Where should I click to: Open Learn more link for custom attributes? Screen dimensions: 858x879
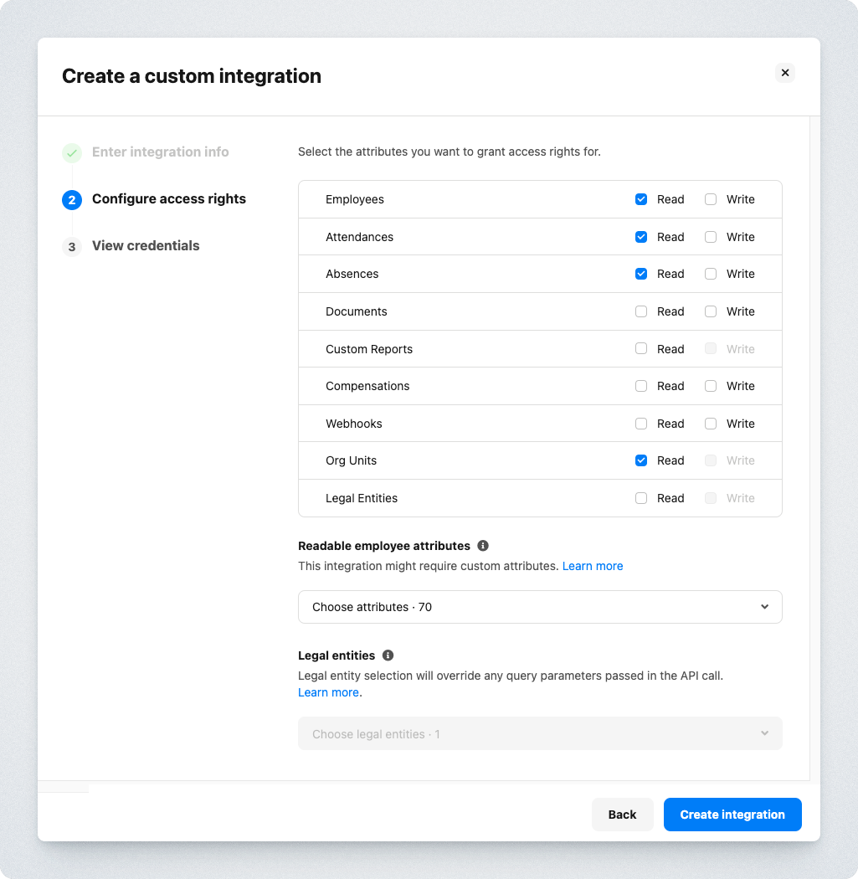pos(593,566)
